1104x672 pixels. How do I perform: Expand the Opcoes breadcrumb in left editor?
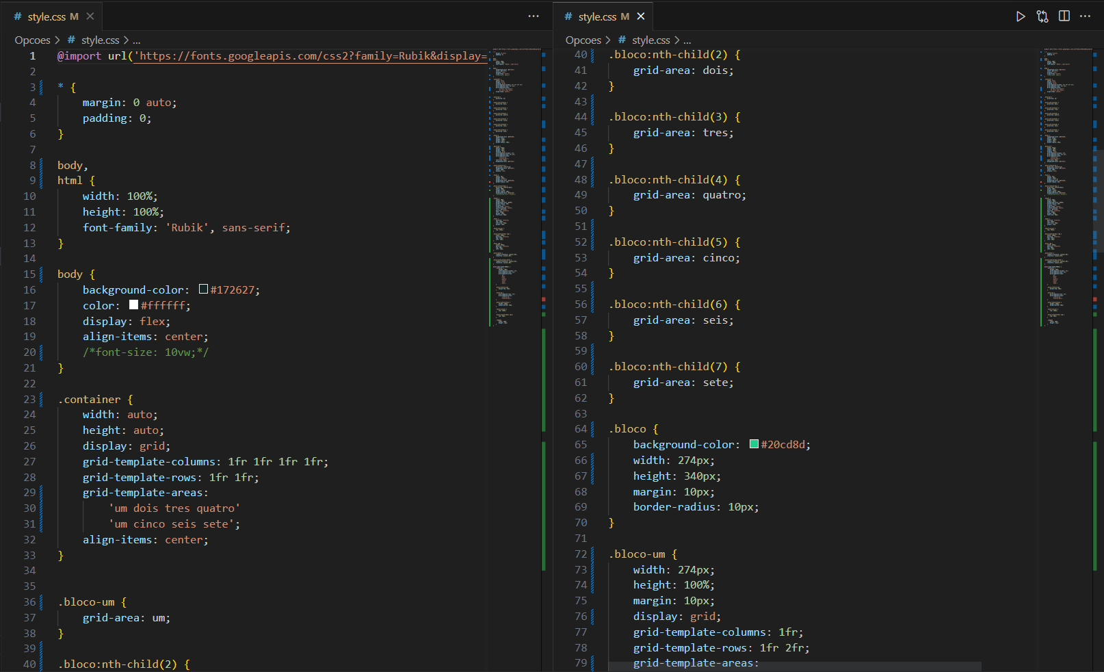click(x=32, y=40)
